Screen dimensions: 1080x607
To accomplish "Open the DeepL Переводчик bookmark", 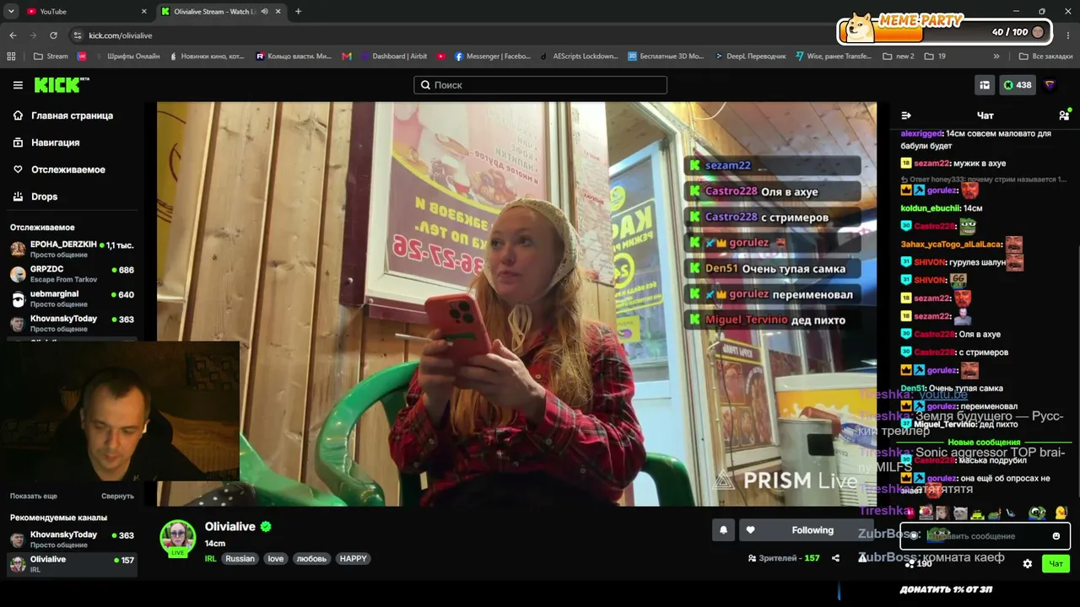I will 750,56.
